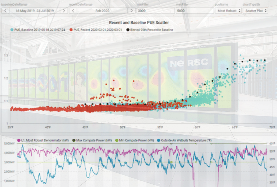Toggle Outside Air Wetbulb Temperature series
Screen dimensions: 277x187
(159, 140)
